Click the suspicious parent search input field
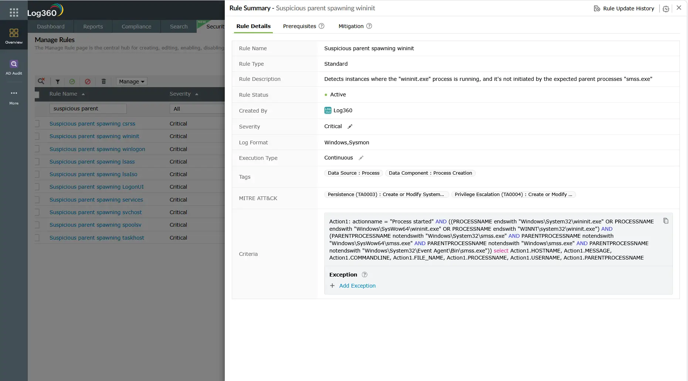Image resolution: width=688 pixels, height=381 pixels. point(88,109)
